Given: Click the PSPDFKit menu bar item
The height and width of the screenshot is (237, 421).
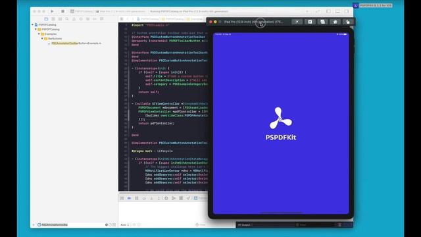Looking at the screenshot, I should tap(373, 5).
